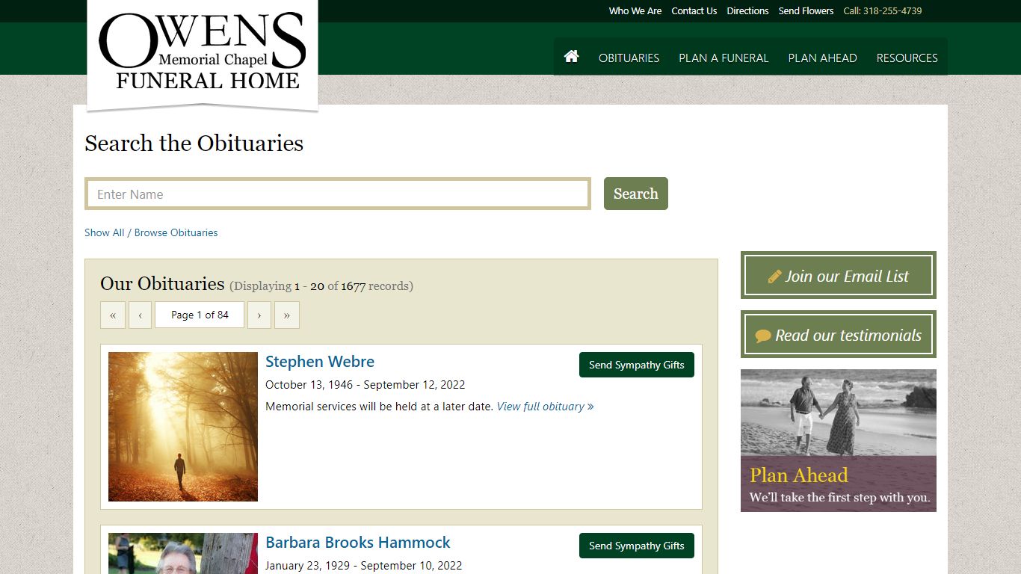Send Sympathy Gifts for Barbara Brooks Hammock

point(637,546)
